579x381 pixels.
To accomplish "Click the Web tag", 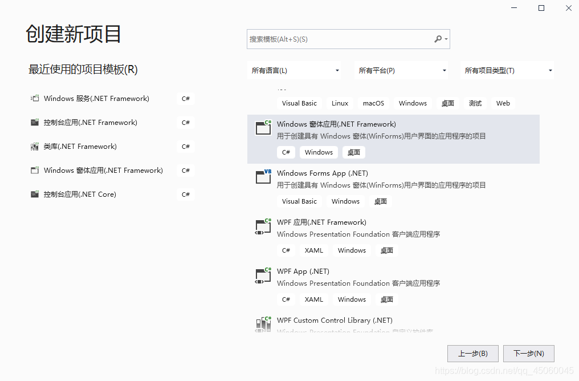I will click(503, 103).
